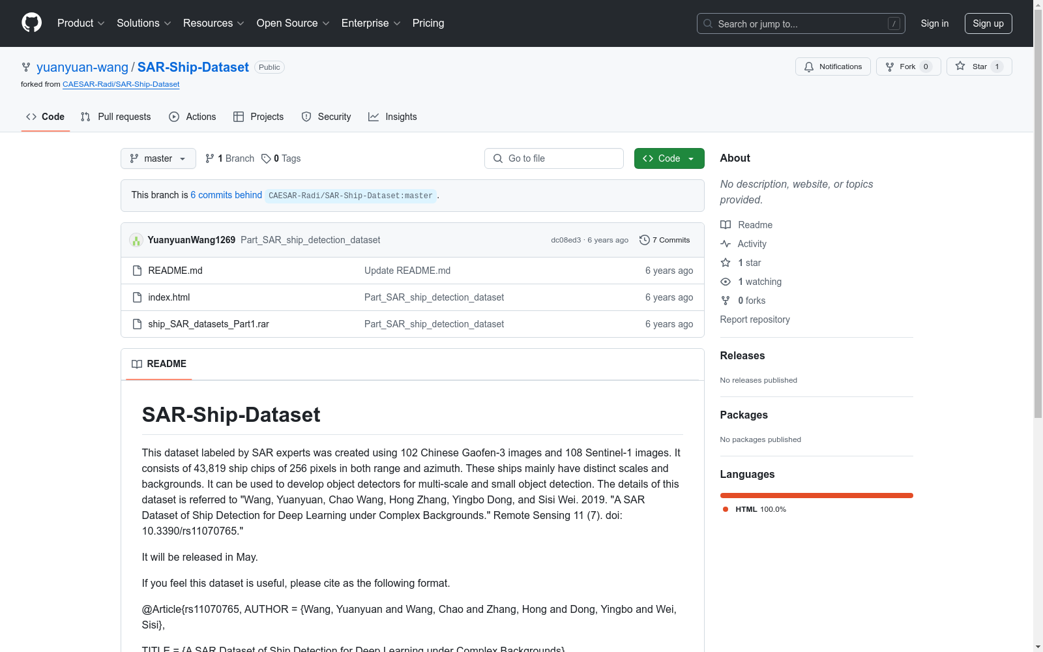Click the Packages heading
Screen dimensions: 1043x652
[744, 415]
